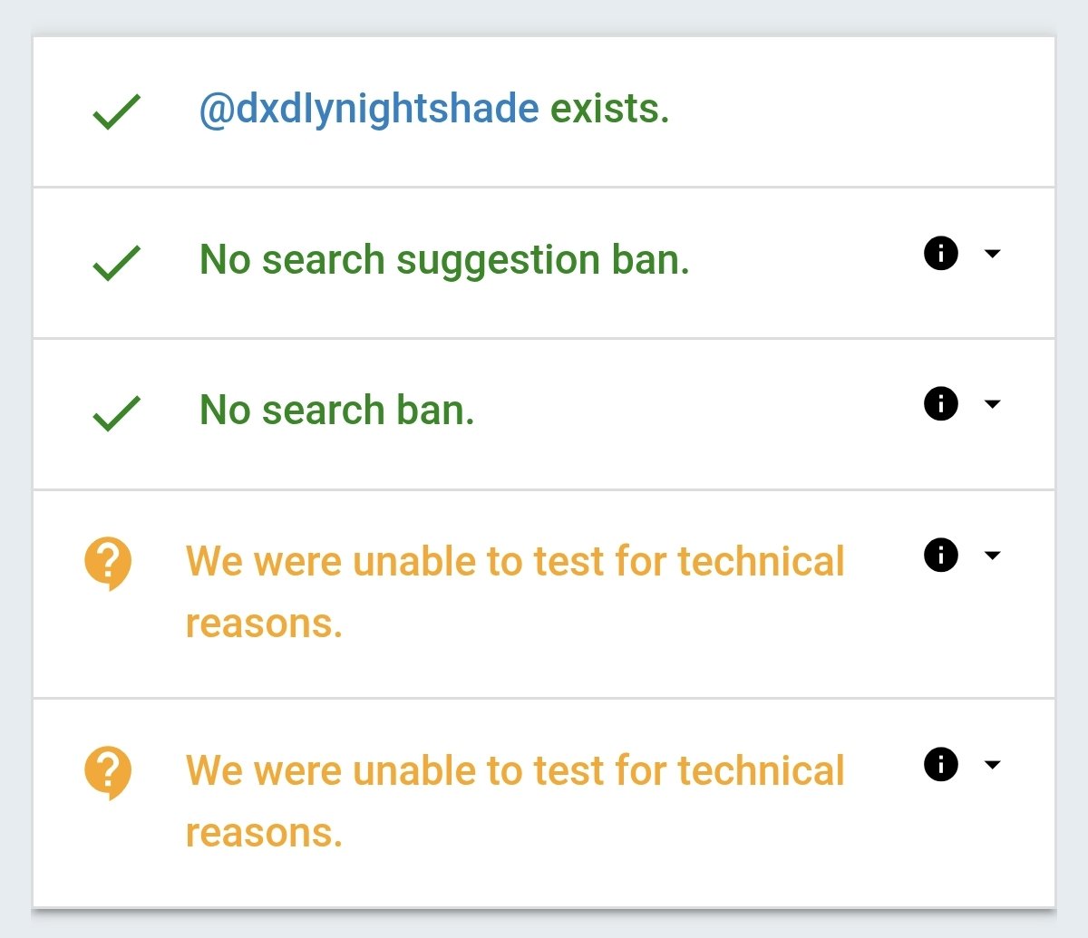This screenshot has height=938, width=1088.
Task: Click info icon in first "unable to test" row
Action: coord(941,555)
